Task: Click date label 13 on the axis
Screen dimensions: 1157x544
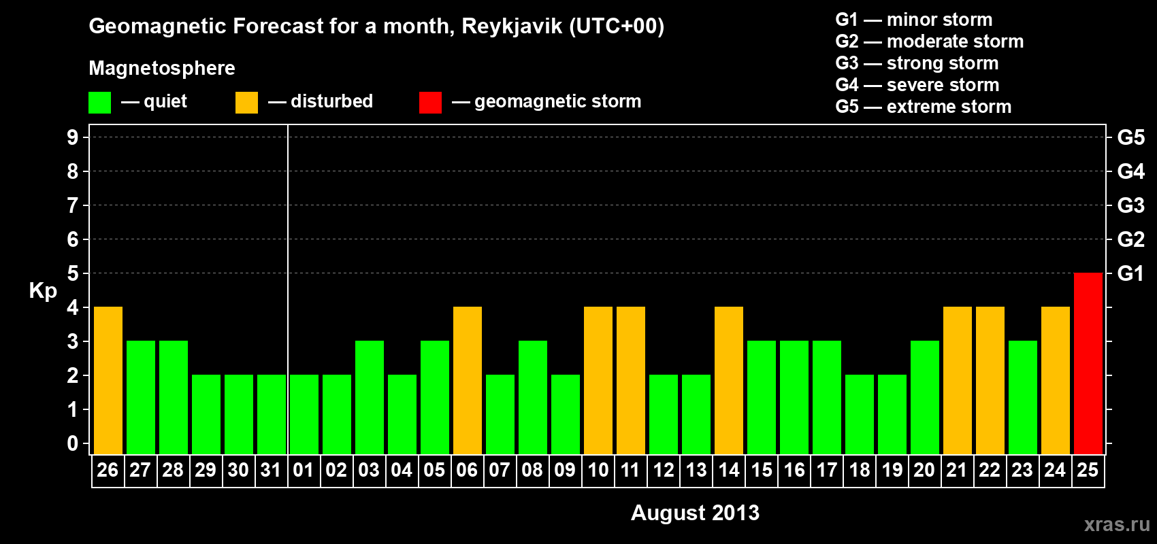Action: [x=696, y=471]
